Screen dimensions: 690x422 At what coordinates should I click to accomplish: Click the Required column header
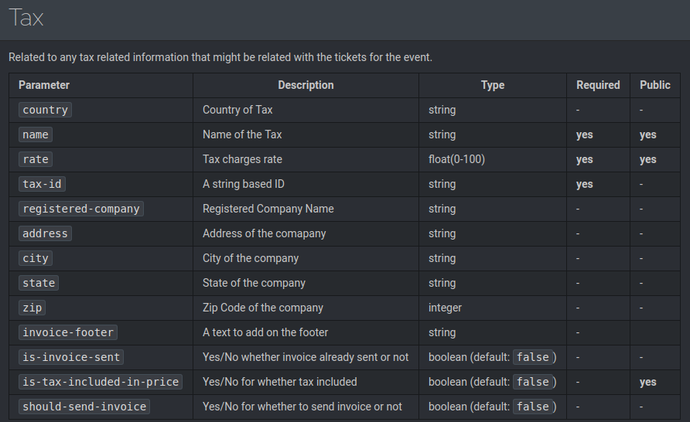[x=598, y=85]
